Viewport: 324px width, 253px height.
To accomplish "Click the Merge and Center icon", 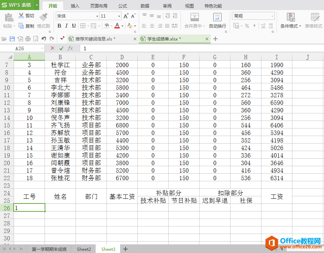I will click(195, 17).
